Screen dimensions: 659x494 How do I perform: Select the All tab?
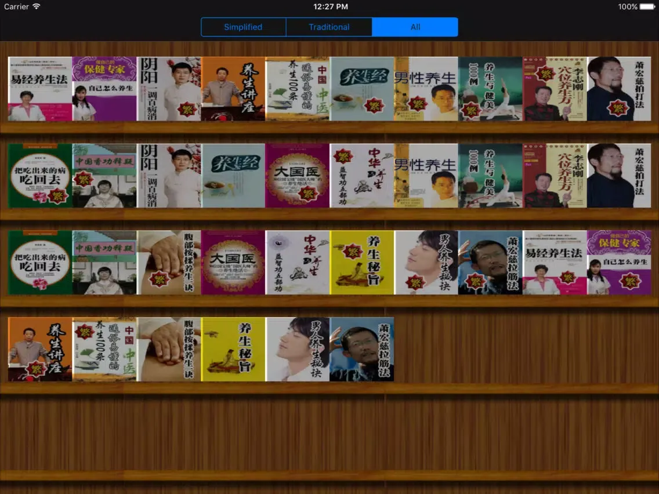[x=415, y=27]
